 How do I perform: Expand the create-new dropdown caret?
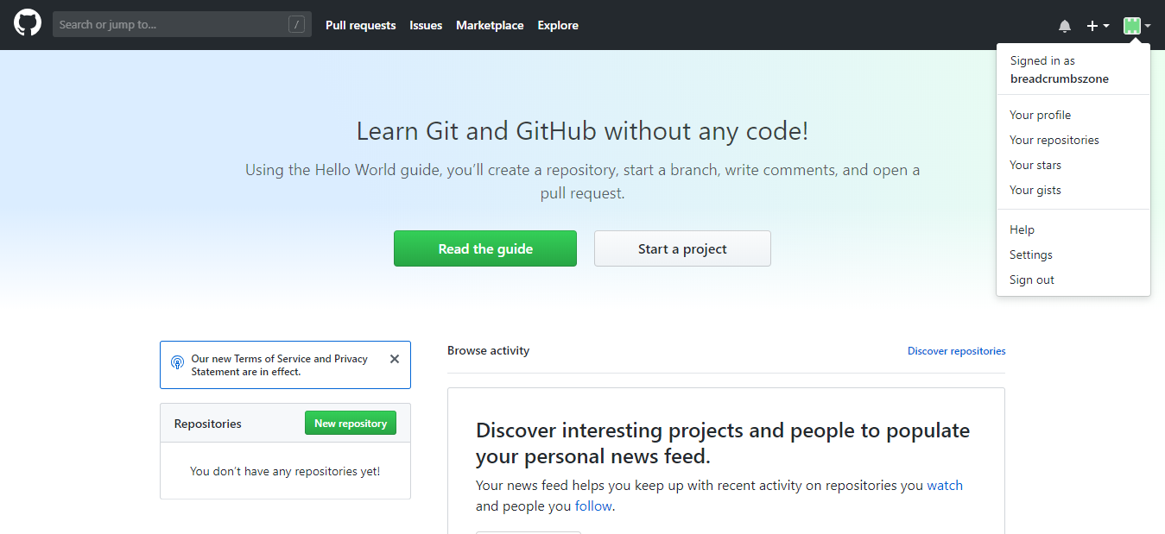coord(1105,27)
